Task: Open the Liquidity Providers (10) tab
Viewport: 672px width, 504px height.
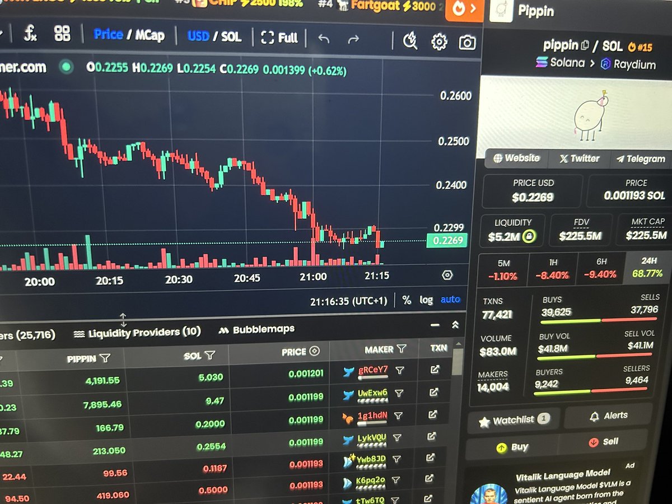Action: 137,333
